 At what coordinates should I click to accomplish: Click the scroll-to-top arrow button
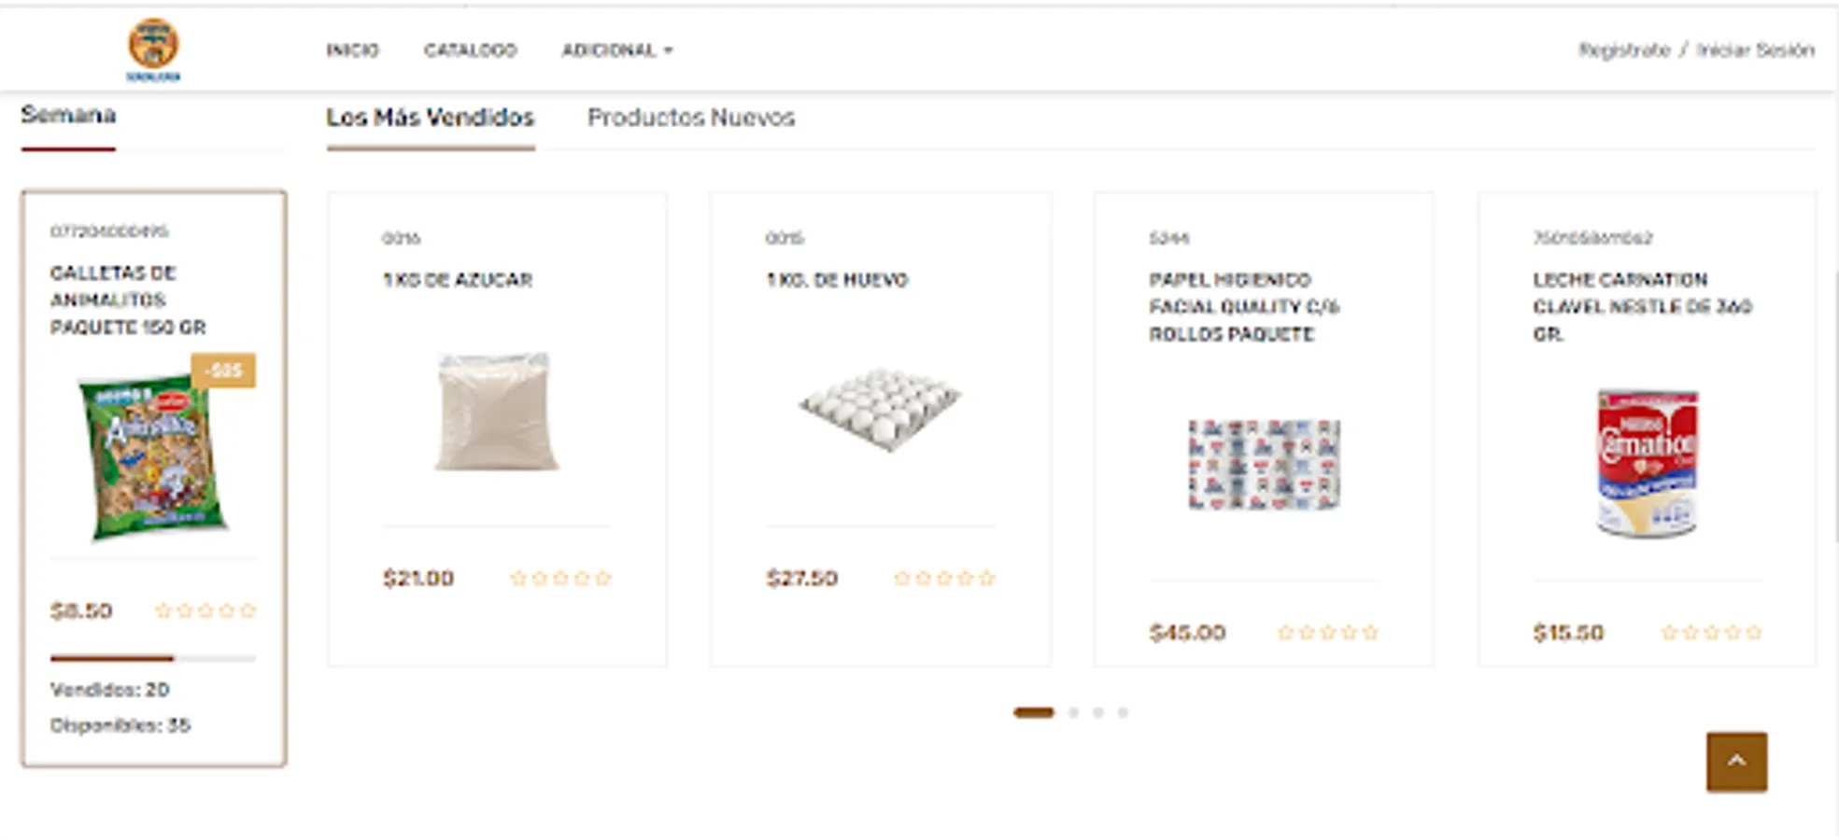click(1736, 762)
